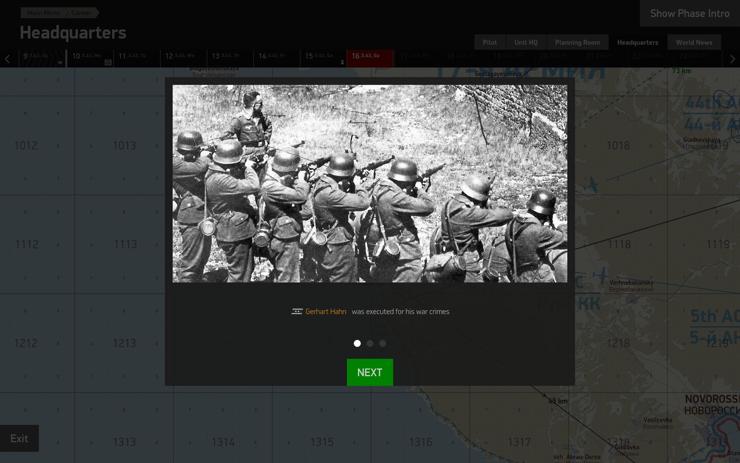740x463 pixels.
Task: Select the third slide indicator dot
Action: coord(383,343)
